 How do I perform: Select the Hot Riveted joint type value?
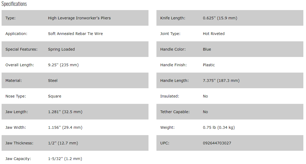[x=214, y=34]
